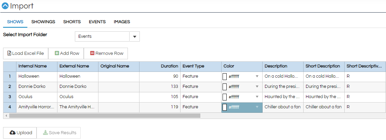Viewport: 386px width, 140px height.
Task: Click Description cell On a cold Hallo...
Action: coord(283,77)
